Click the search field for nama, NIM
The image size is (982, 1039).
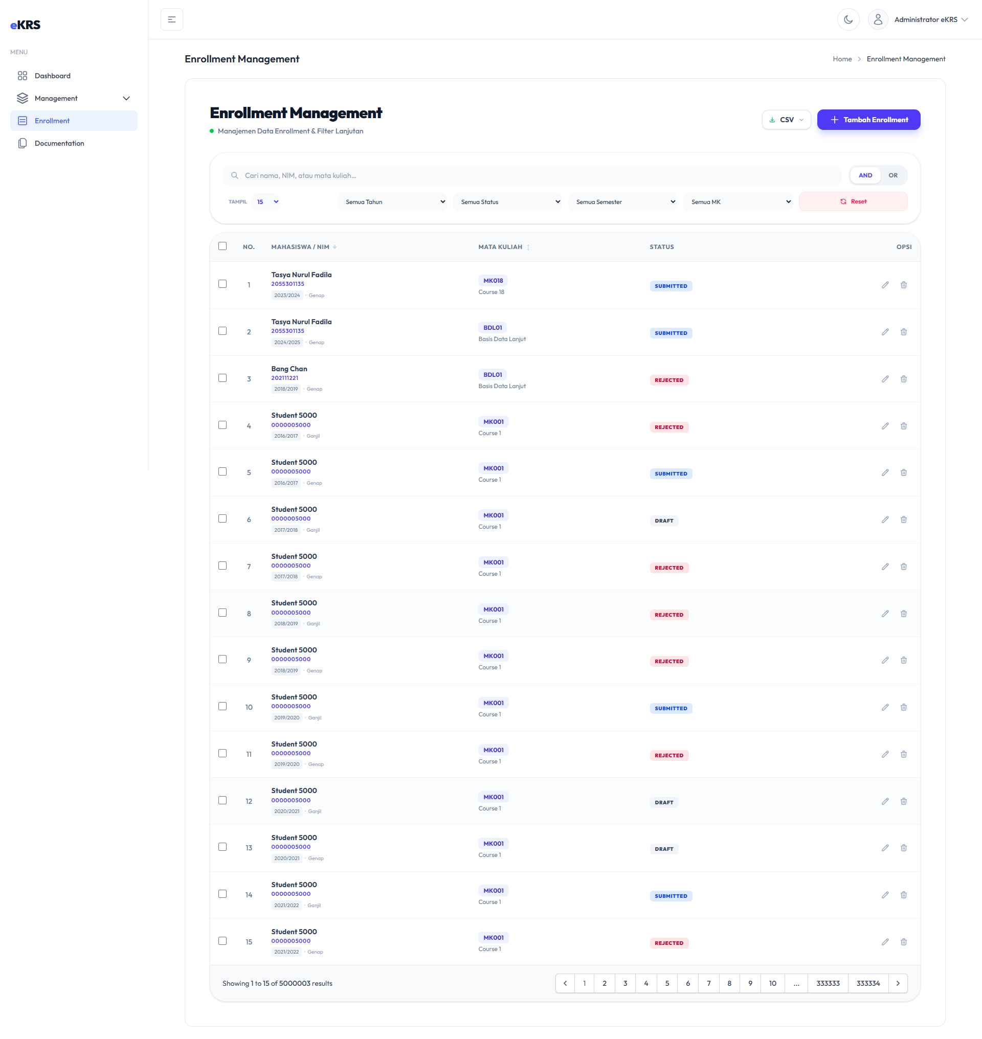(532, 175)
